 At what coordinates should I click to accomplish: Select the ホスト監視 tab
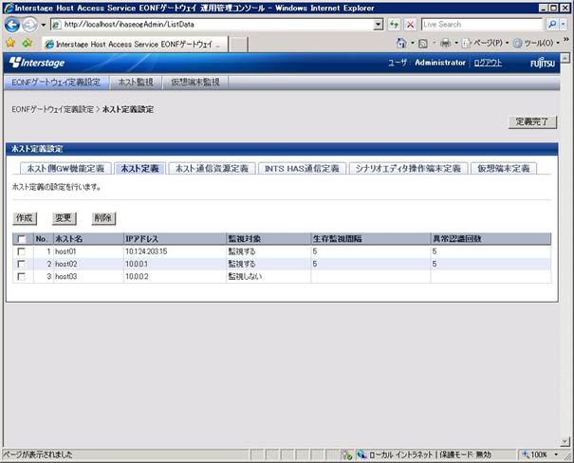point(136,83)
